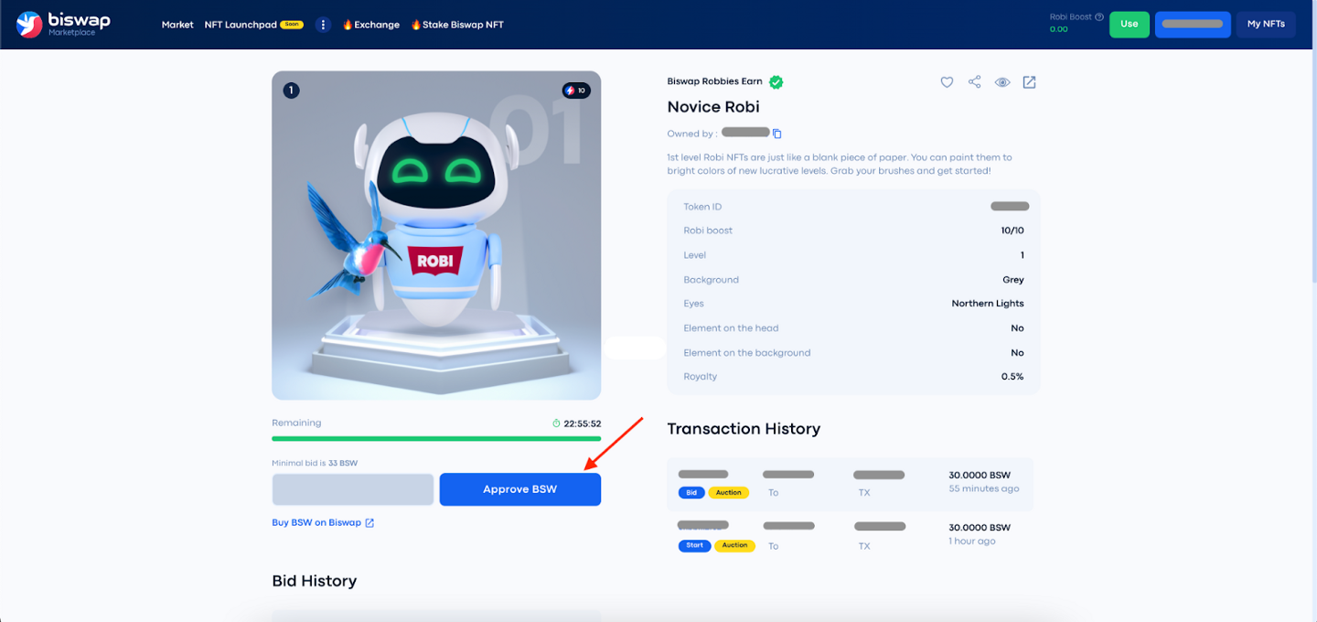
Task: Click the Minimal bid is 33 BSW text
Action: point(315,463)
